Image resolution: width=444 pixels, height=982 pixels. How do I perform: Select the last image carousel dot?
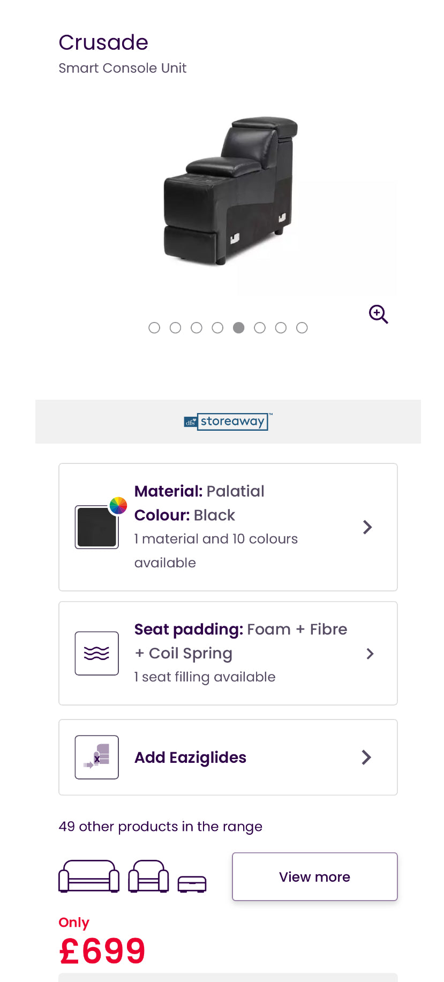click(302, 328)
